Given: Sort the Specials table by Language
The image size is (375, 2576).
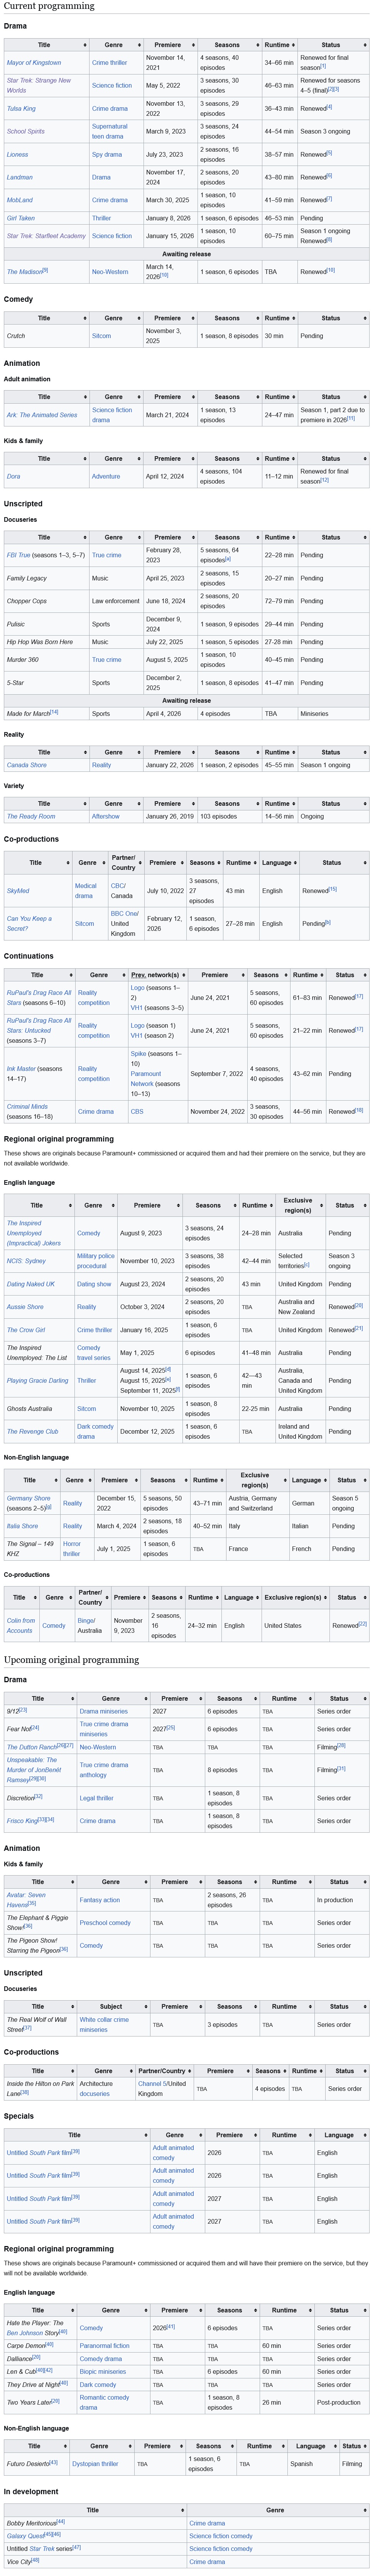Looking at the screenshot, I should point(341,2135).
